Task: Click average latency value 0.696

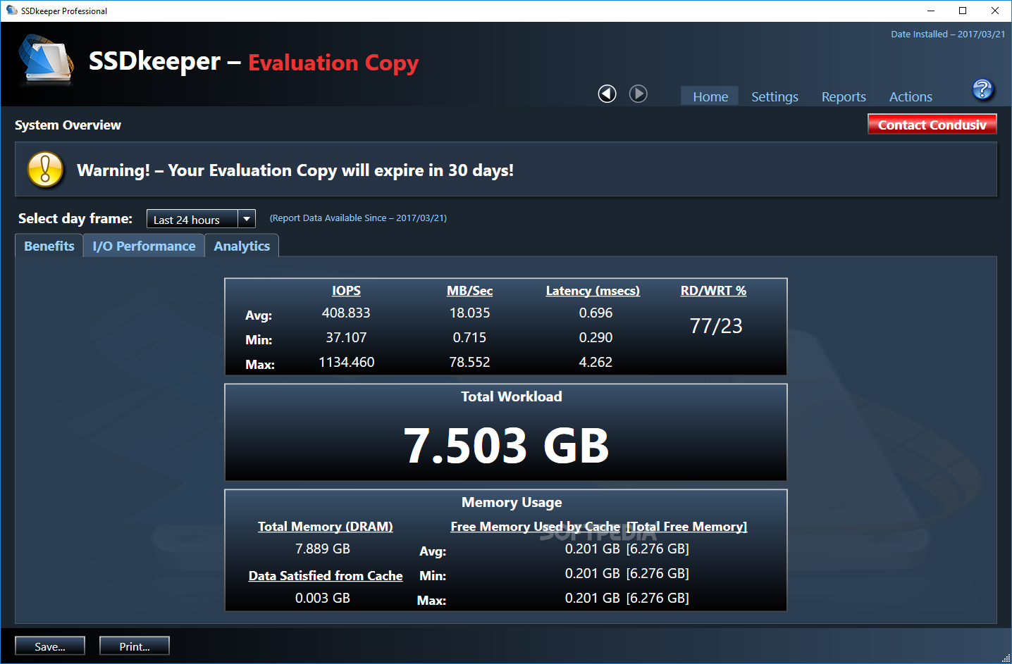Action: click(596, 313)
